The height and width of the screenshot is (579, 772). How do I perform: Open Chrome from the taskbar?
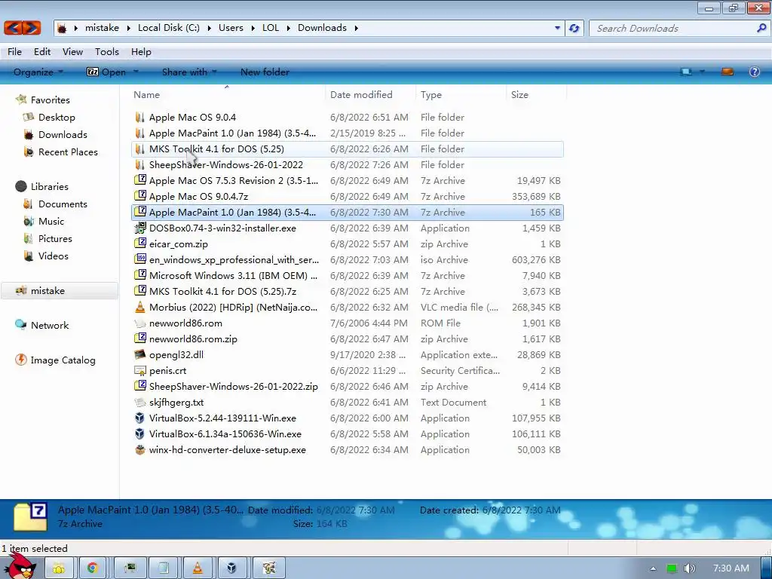[x=92, y=568]
